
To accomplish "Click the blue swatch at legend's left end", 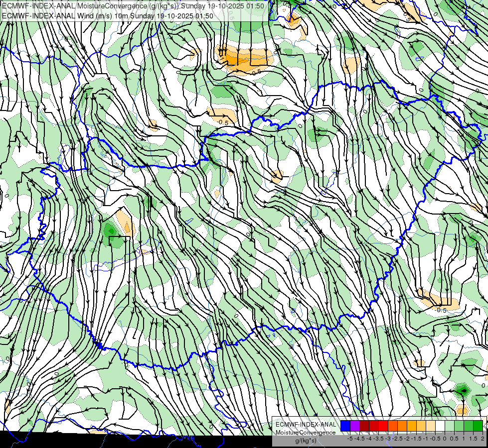I will (x=345, y=426).
